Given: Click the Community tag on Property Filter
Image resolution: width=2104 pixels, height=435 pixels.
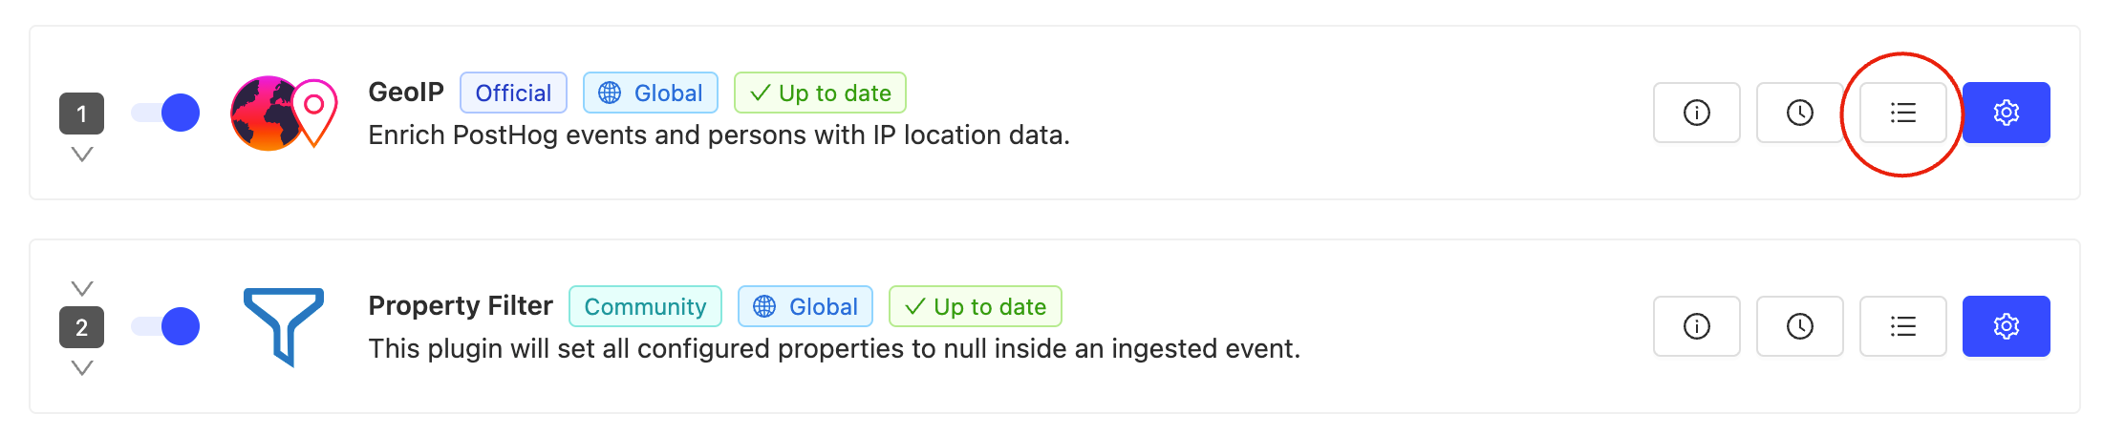Looking at the screenshot, I should (645, 306).
